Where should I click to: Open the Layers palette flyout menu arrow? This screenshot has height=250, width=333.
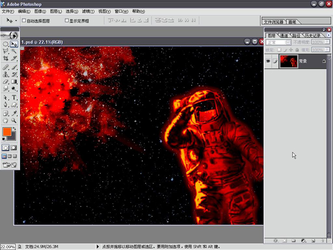click(x=329, y=35)
